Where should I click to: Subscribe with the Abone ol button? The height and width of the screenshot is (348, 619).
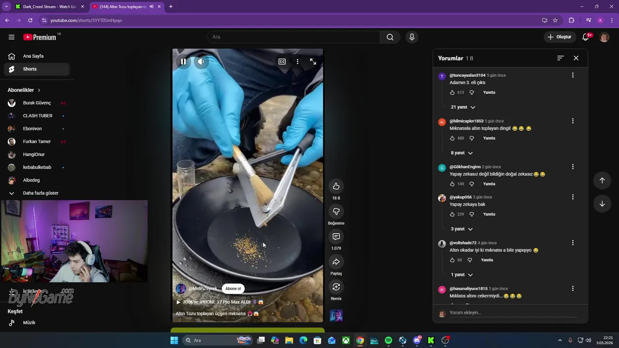point(233,289)
